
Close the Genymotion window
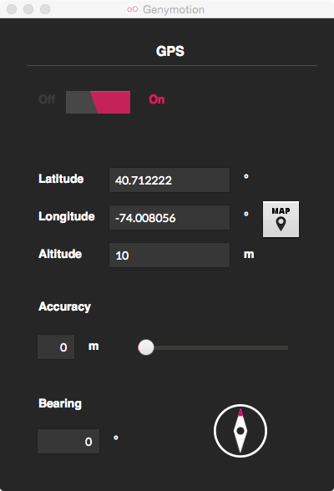12,9
